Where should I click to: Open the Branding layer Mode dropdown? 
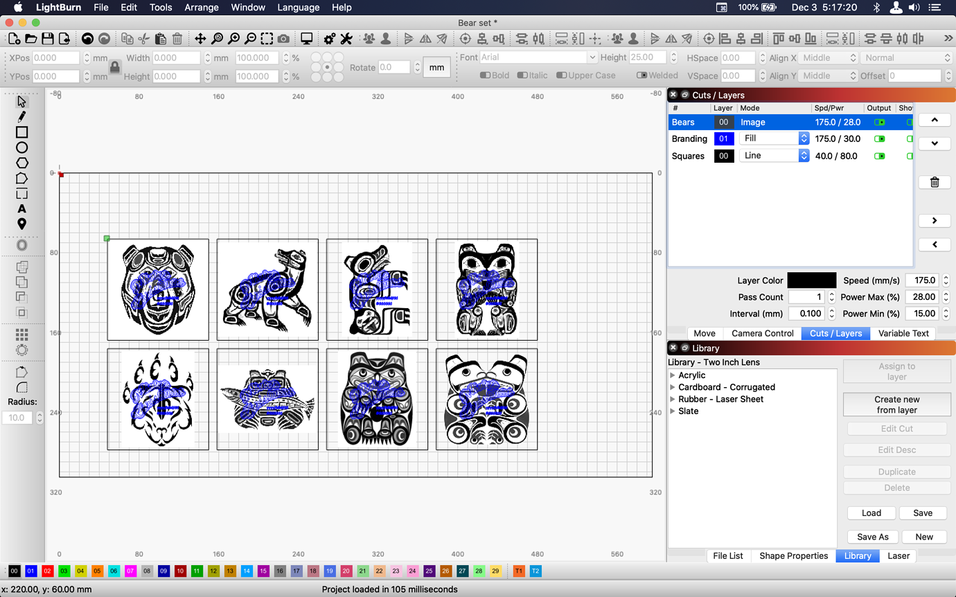coord(774,139)
